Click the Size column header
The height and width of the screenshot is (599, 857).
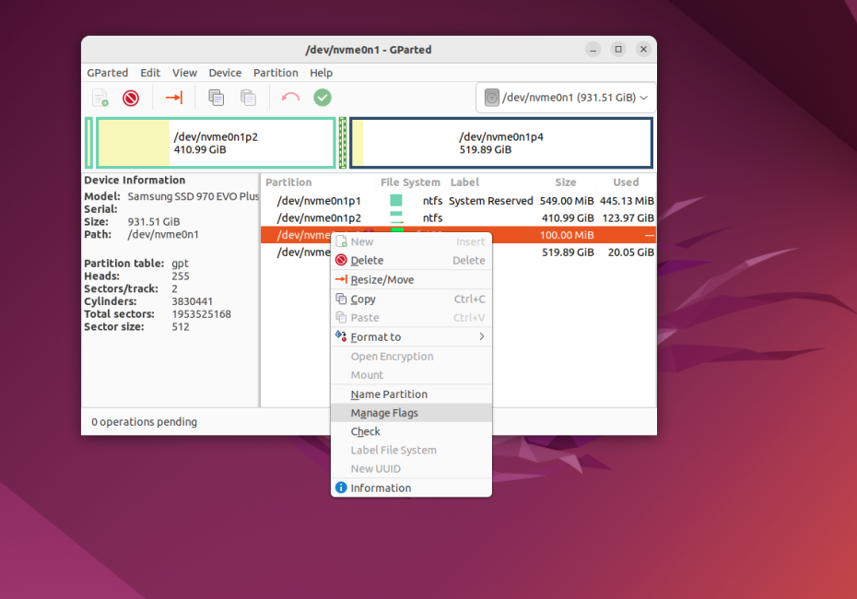click(x=566, y=182)
